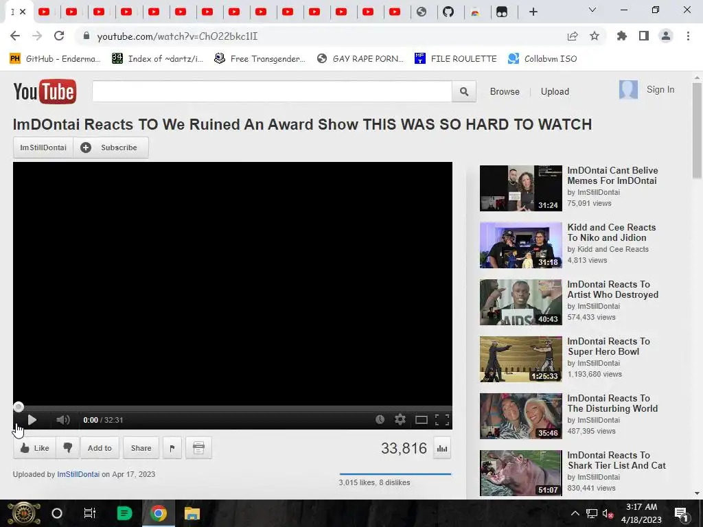Open the player settings gear

pyautogui.click(x=400, y=419)
